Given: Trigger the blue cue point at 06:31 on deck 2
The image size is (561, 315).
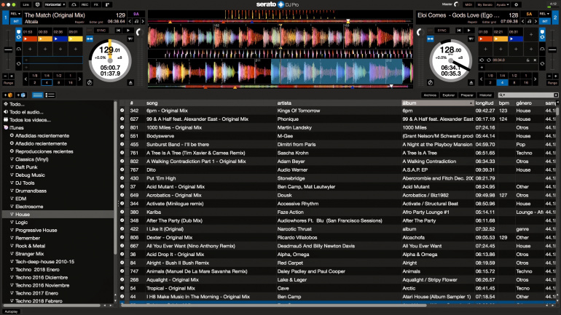Looking at the screenshot, I should pyautogui.click(x=516, y=39).
